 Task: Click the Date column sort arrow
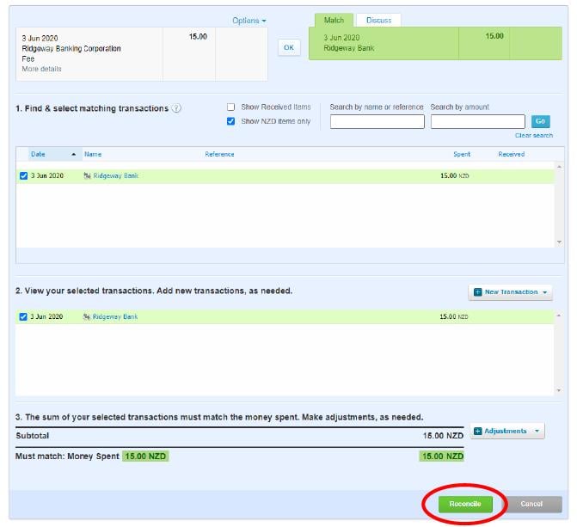[73, 154]
